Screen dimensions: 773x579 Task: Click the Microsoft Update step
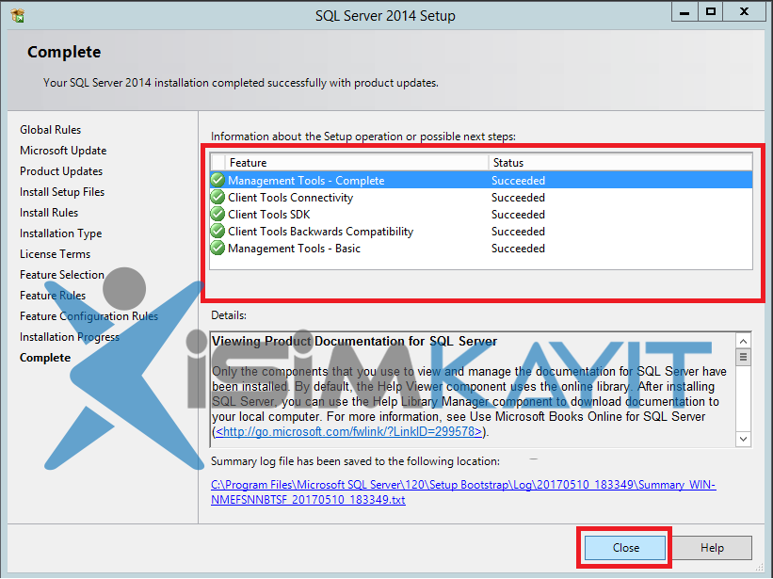(63, 151)
